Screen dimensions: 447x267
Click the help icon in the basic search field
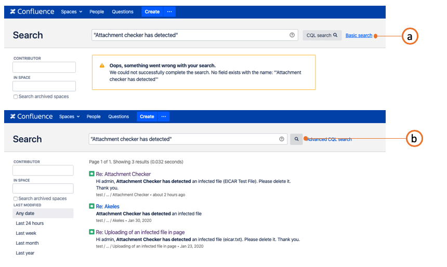(x=282, y=139)
